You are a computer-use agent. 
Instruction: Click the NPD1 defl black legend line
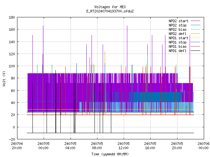[195, 51]
